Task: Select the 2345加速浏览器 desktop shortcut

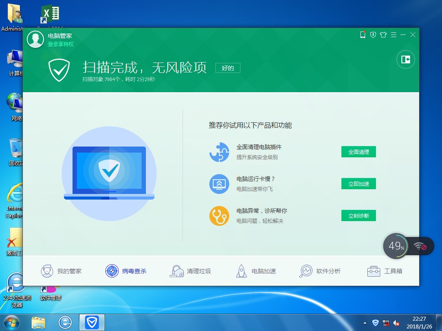Action: point(17,291)
